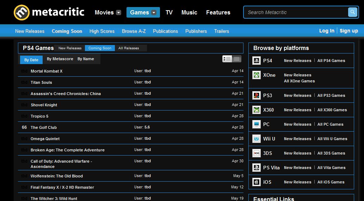The width and height of the screenshot is (364, 201).
Task: Open Shovel Knight game page
Action: (x=44, y=105)
